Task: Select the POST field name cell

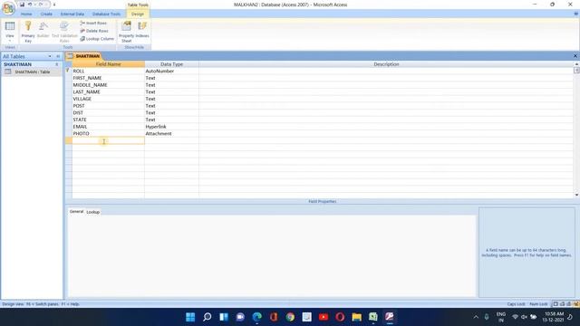Action: [x=109, y=106]
